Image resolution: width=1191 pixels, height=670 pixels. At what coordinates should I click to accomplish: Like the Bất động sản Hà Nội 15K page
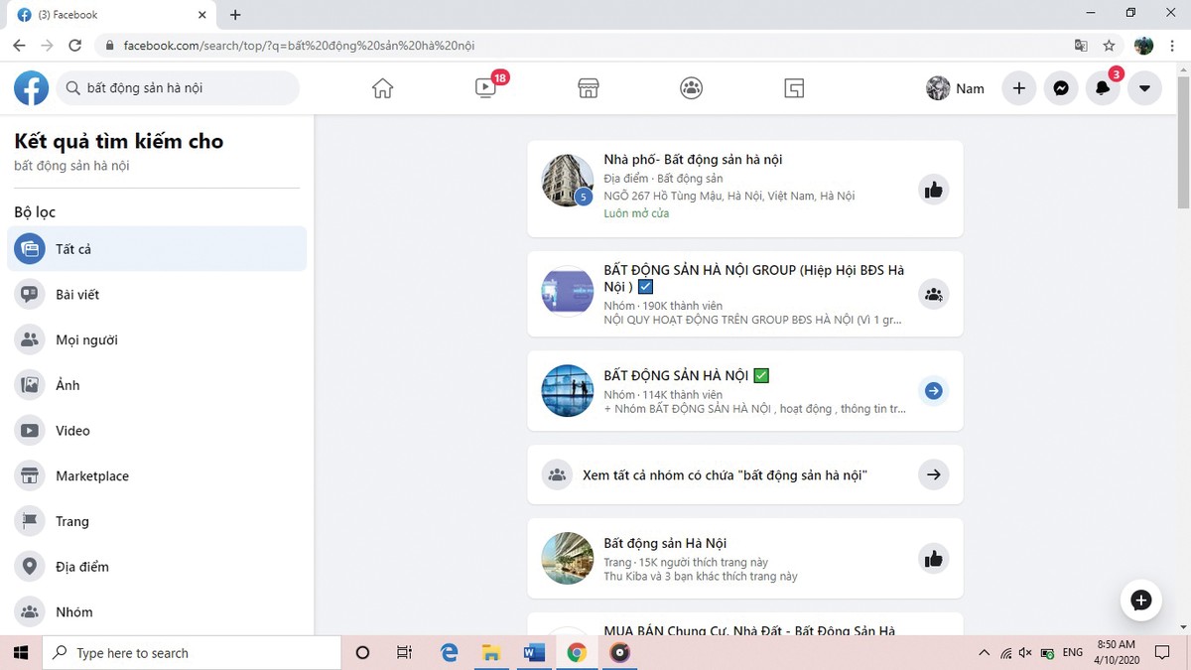[933, 559]
